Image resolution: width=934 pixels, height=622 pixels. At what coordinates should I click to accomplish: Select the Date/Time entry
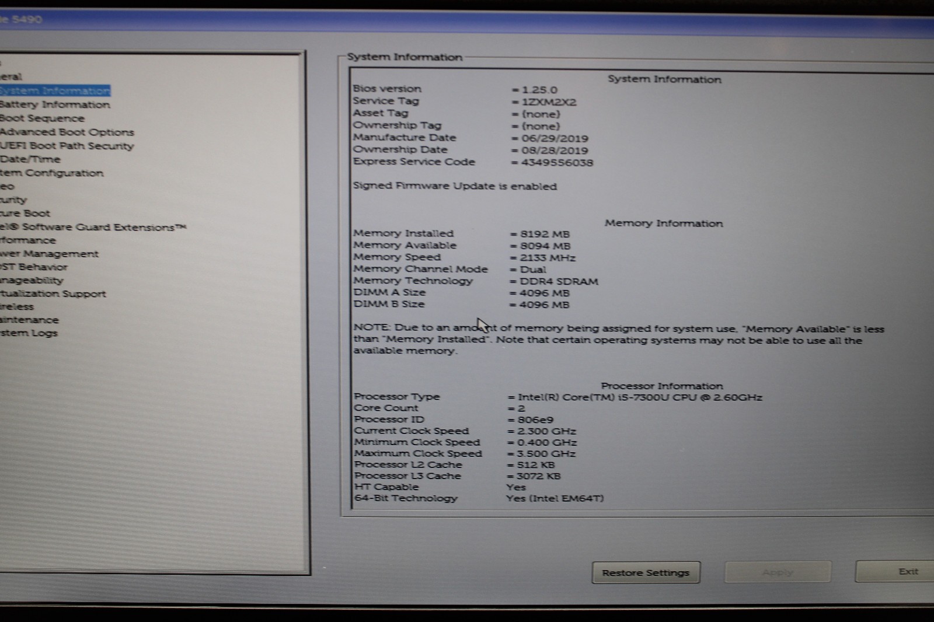click(30, 159)
